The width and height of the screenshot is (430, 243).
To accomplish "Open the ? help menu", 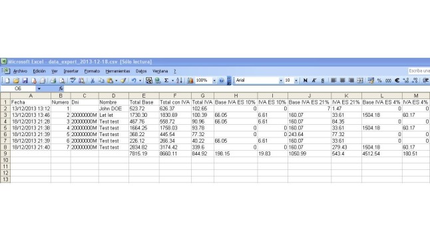I will 175,71.
